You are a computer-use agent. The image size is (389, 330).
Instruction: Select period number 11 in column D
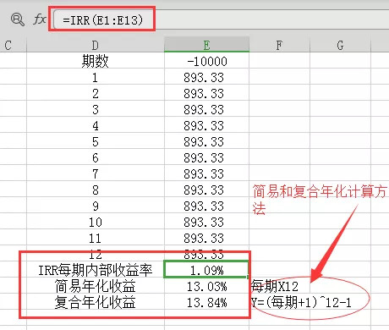96,238
